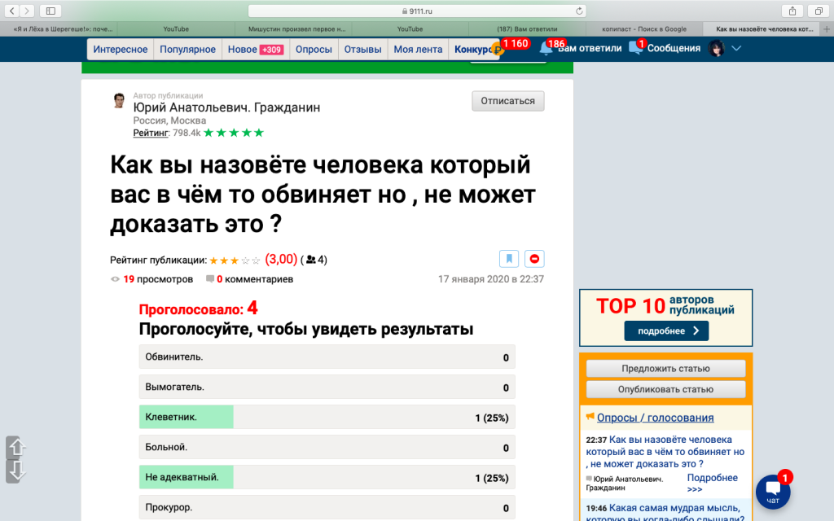The image size is (834, 521).
Task: Open the 'Опросы' navigation menu item
Action: 314,49
